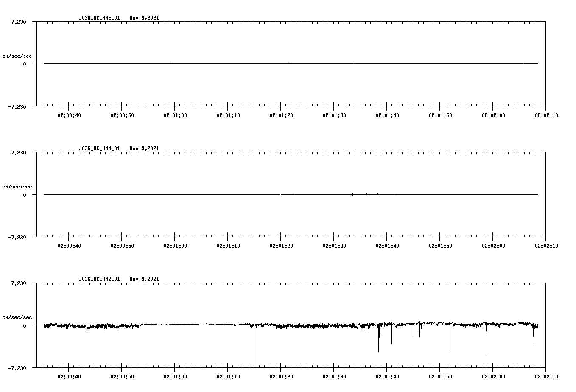Image resolution: width=576 pixels, height=392 pixels.
Task: Click the 02:00:50 tick on HNN plot
Action: pos(122,246)
